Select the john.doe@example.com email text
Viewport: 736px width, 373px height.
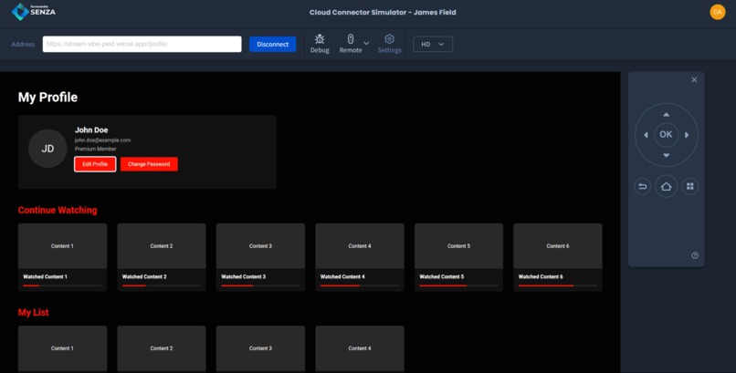point(103,140)
